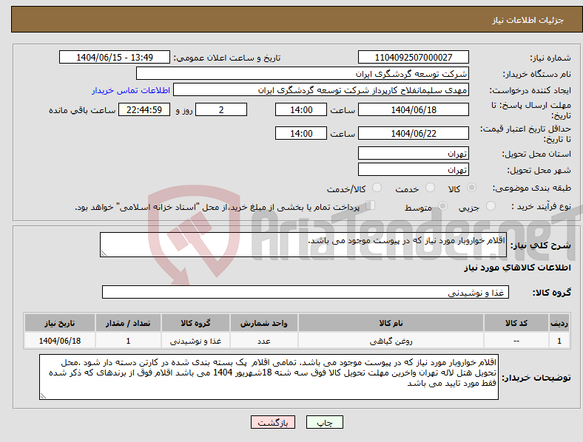The width and height of the screenshot is (583, 442).
Task: Select the کالا radio button
Action: [x=471, y=188]
